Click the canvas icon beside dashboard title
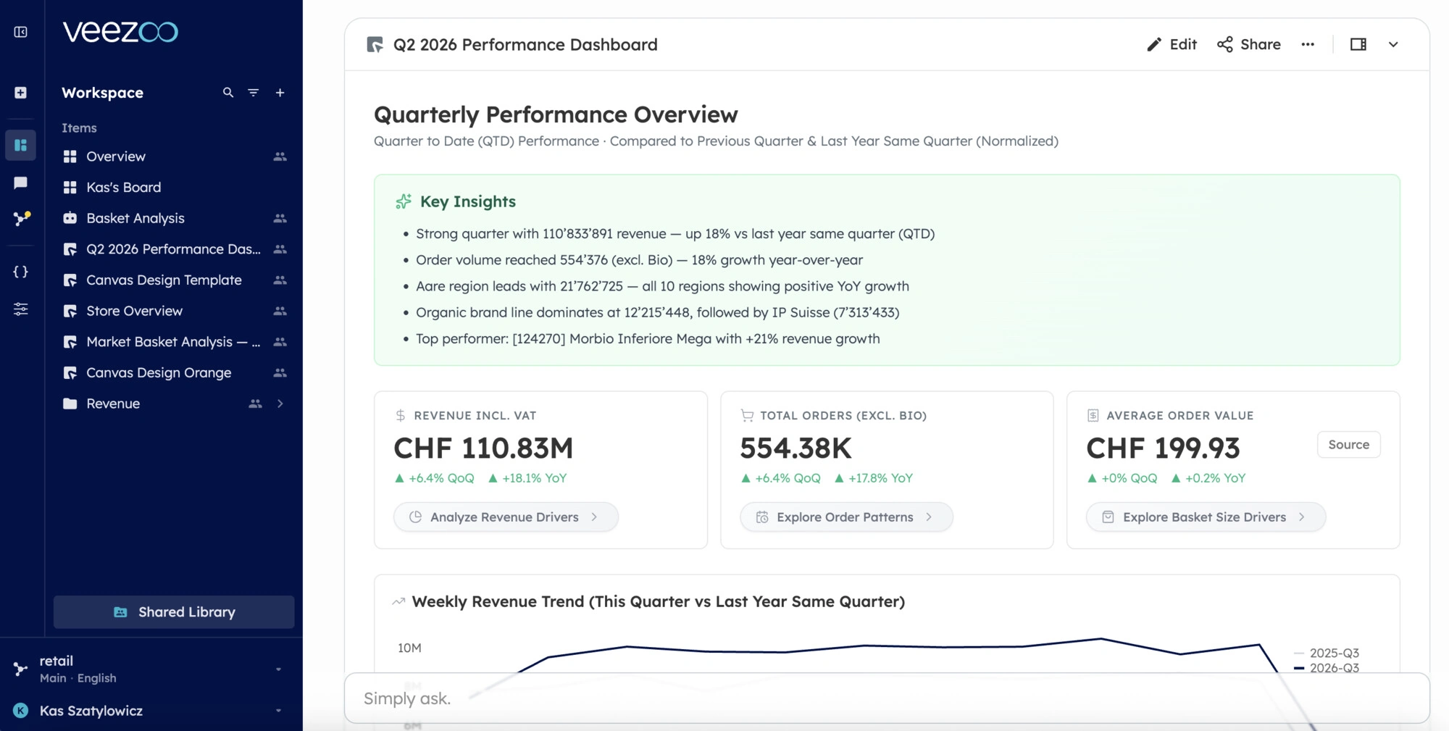Viewport: 1449px width, 731px height. click(375, 45)
